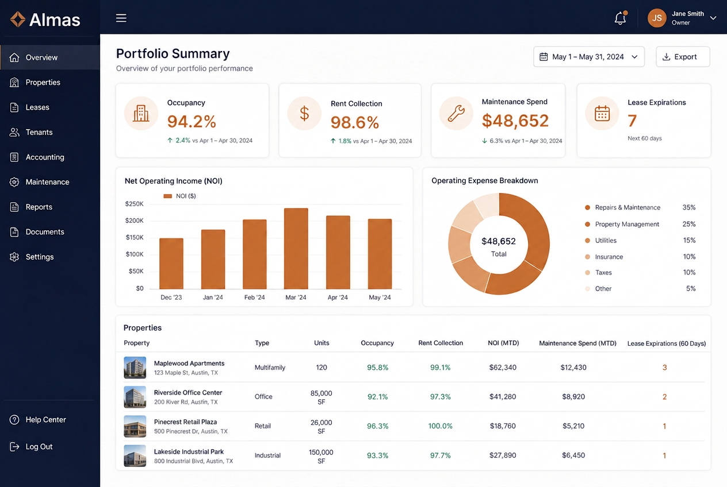Click the Maplewood Apartments thumbnail
This screenshot has width=727, height=487.
(x=135, y=368)
